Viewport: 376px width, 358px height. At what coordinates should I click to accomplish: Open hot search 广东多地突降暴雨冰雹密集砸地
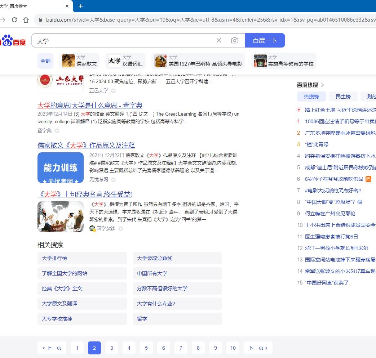click(340, 133)
